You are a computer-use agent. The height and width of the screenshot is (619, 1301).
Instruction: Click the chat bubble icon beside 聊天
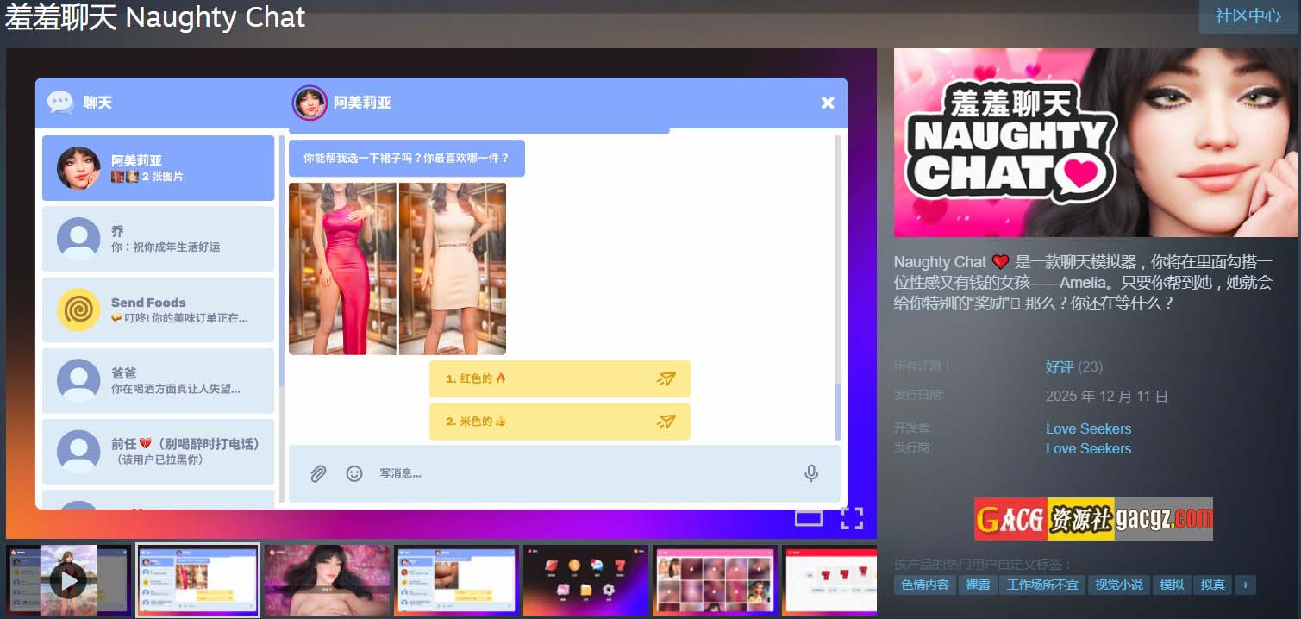click(59, 103)
